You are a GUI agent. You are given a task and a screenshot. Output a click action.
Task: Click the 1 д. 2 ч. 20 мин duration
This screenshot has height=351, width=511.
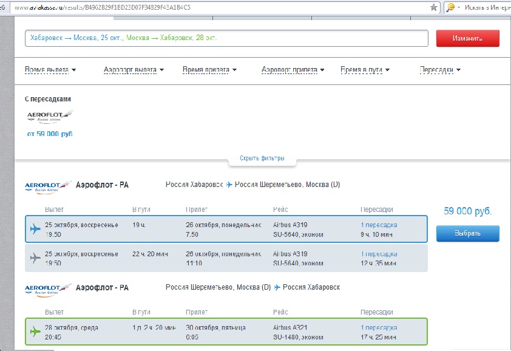pos(154,327)
